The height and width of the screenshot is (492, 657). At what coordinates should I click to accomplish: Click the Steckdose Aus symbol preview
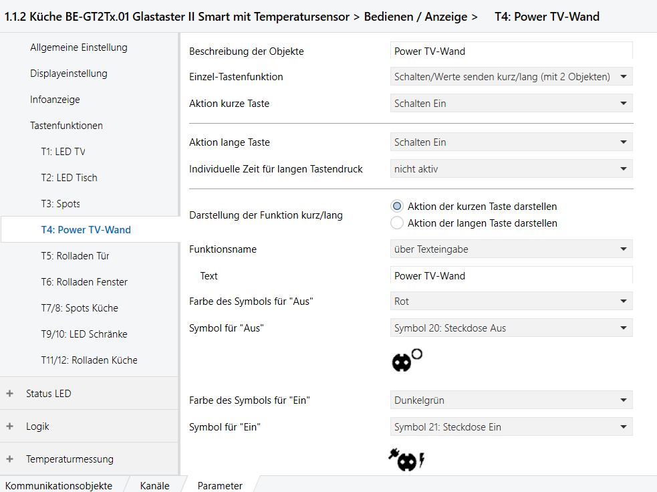point(406,360)
